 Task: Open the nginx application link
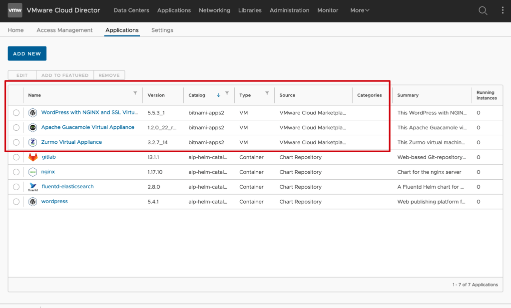[48, 172]
